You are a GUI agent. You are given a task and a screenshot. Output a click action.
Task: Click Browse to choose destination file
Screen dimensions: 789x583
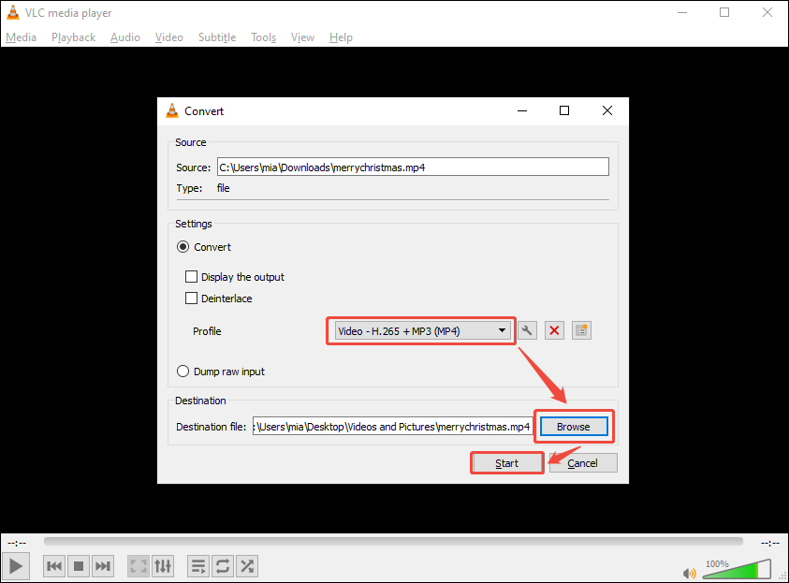pyautogui.click(x=574, y=427)
